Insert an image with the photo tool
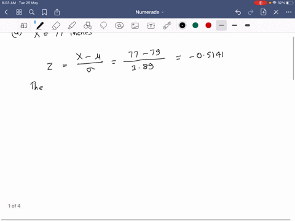295x221 pixels. (x=135, y=26)
